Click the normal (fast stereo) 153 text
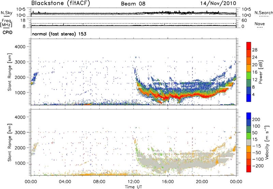This screenshot has width=273, height=189. (x=59, y=34)
